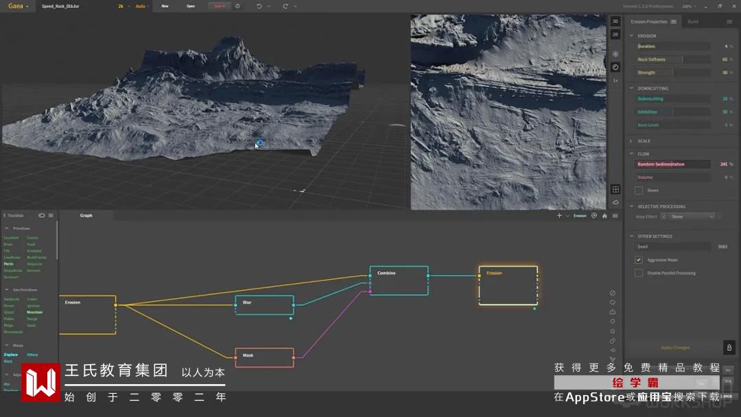Viewport: 741px width, 417px height.
Task: Switch viewport to 3D mode
Action: 615,21
